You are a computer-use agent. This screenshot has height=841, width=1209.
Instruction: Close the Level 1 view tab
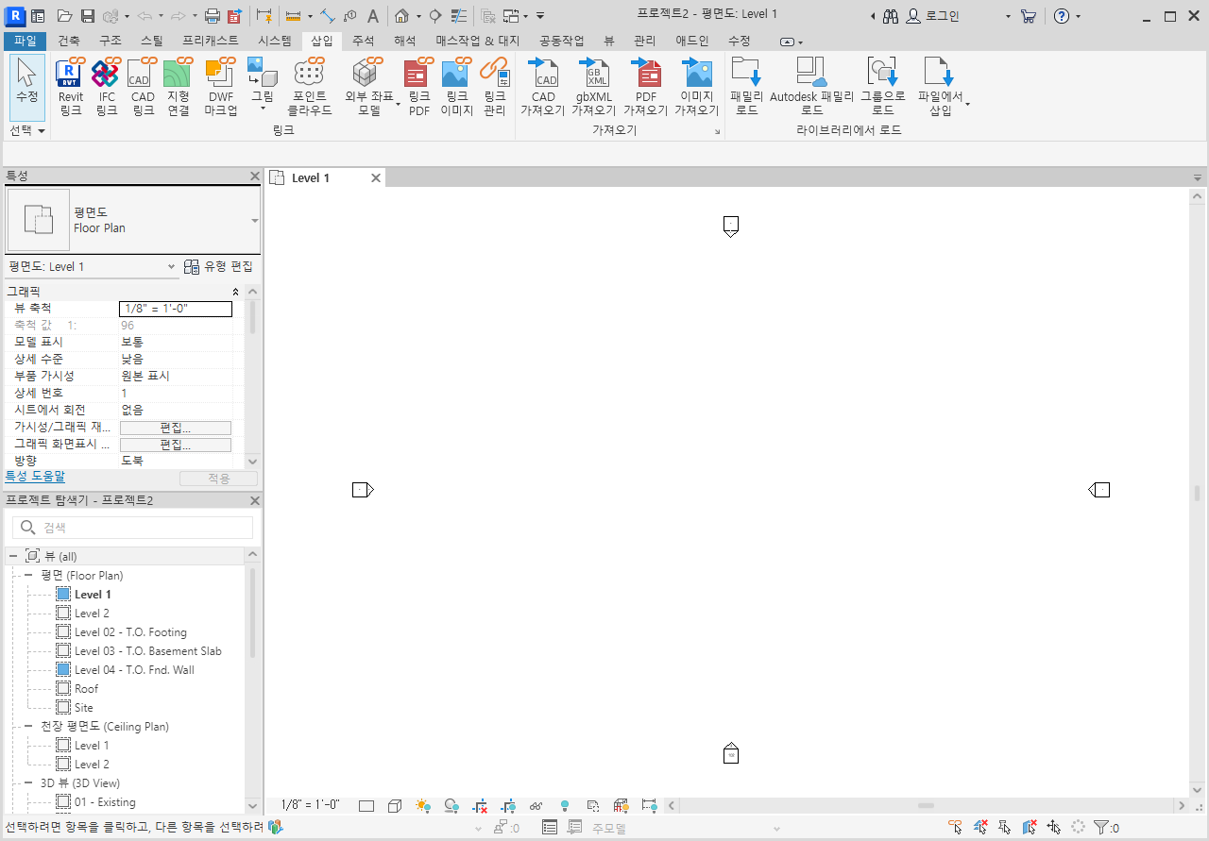pos(375,178)
